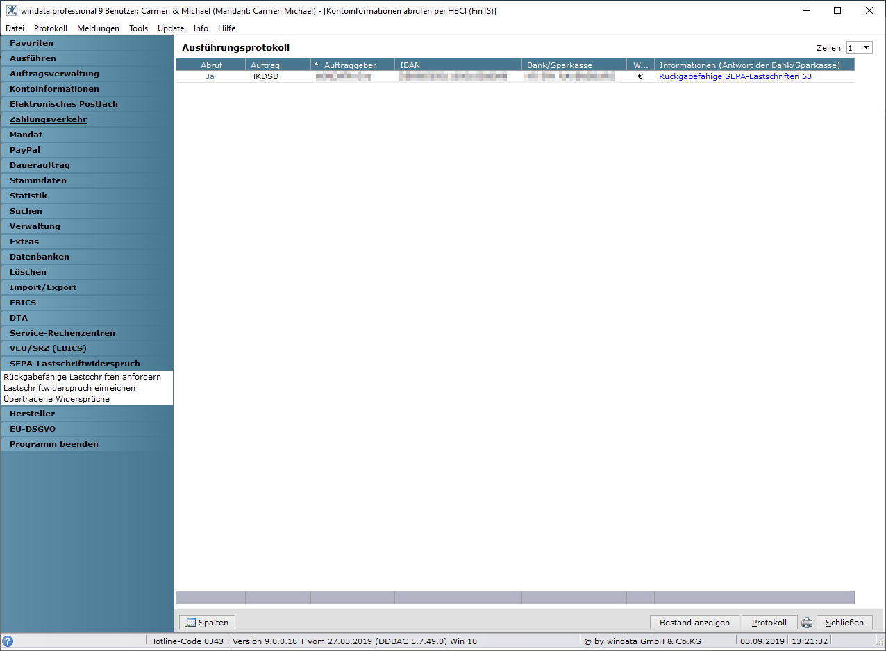
Task: Click the Protokoll button at the bottom
Action: [x=769, y=623]
